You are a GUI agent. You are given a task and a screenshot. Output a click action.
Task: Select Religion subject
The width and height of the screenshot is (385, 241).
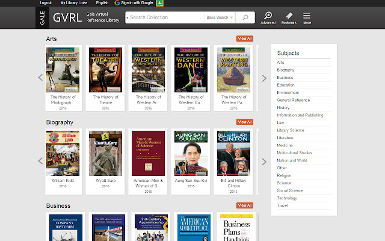(x=284, y=175)
